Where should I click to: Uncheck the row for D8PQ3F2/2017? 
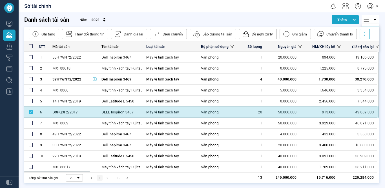click(x=31, y=112)
